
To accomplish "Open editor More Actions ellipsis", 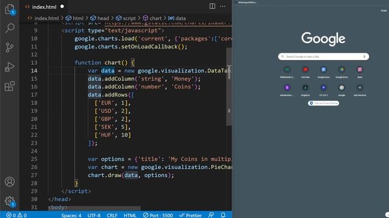I will (223, 6).
